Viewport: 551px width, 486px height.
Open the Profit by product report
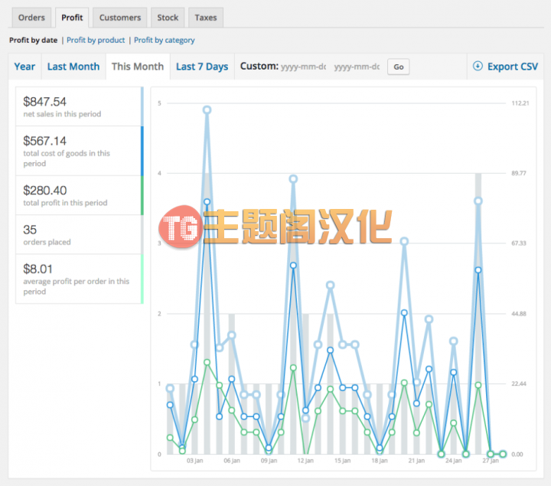tap(96, 40)
